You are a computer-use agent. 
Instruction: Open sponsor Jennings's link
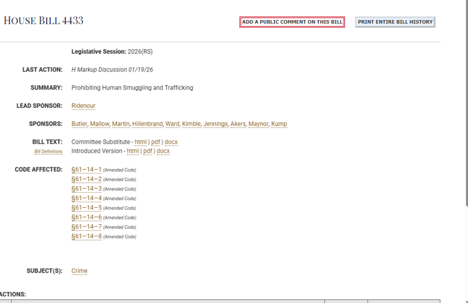click(x=215, y=124)
